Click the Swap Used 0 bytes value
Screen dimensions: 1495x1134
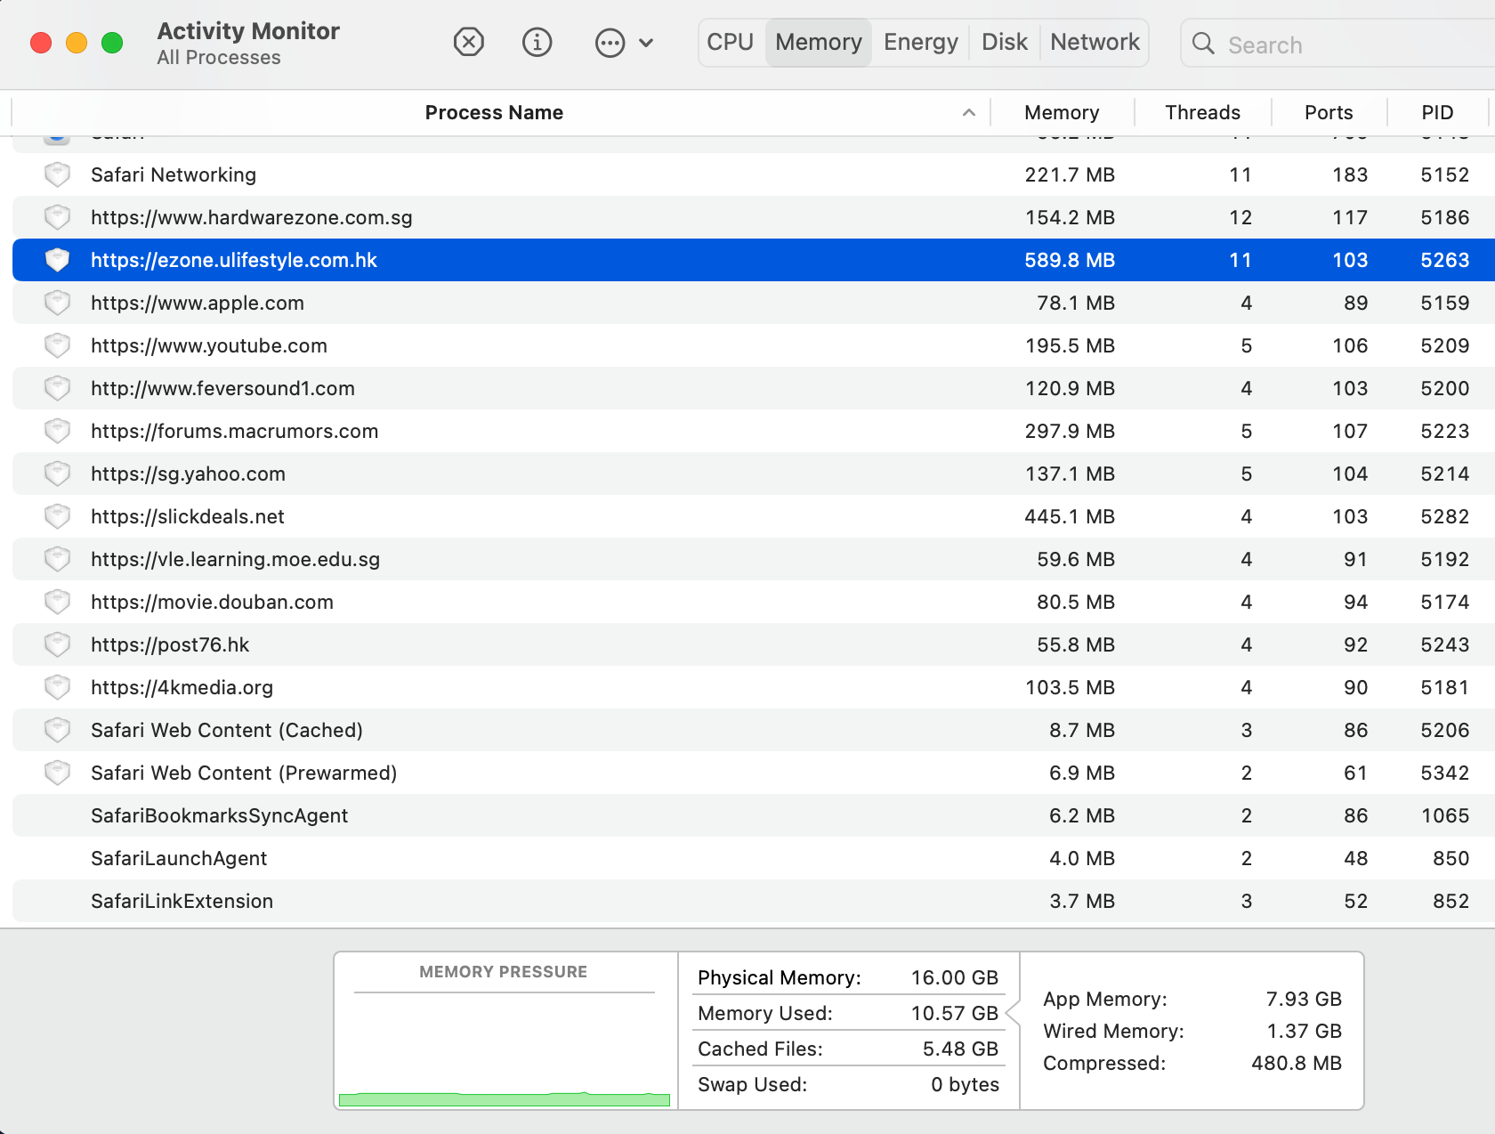pos(965,1084)
